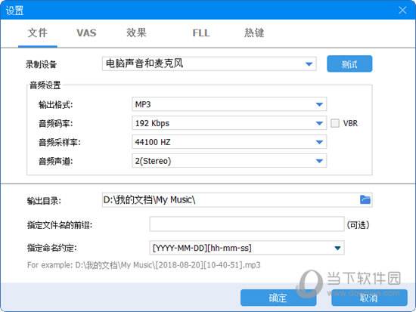The image size is (416, 312).
Task: Click the 音频设置 group label
Action: pyautogui.click(x=45, y=85)
